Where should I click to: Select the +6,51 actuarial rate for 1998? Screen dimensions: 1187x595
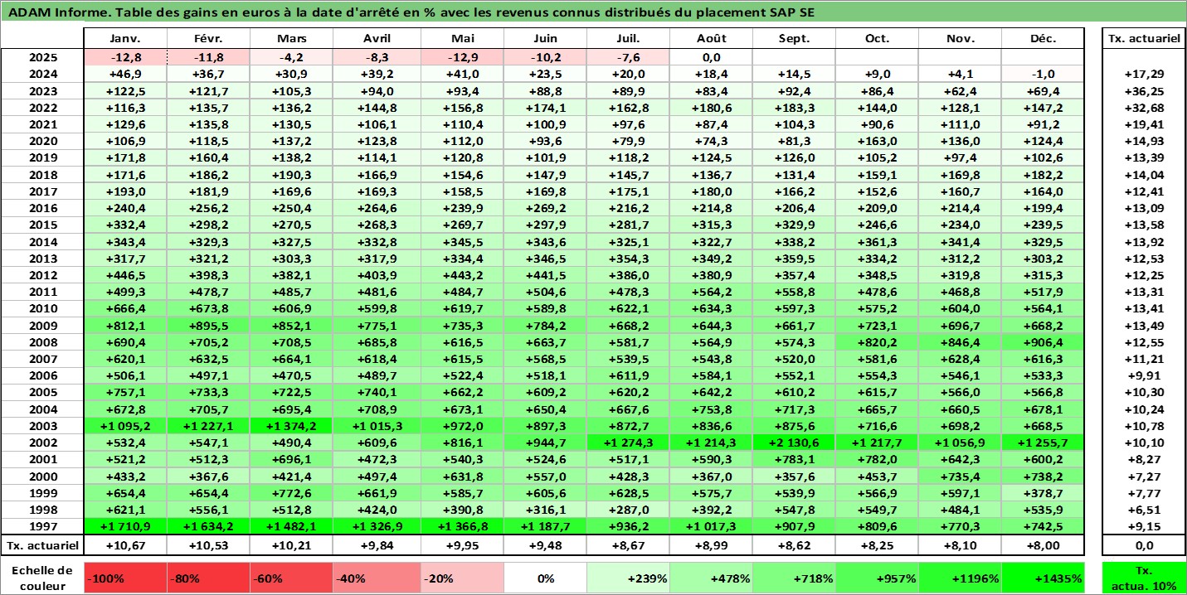(1143, 510)
